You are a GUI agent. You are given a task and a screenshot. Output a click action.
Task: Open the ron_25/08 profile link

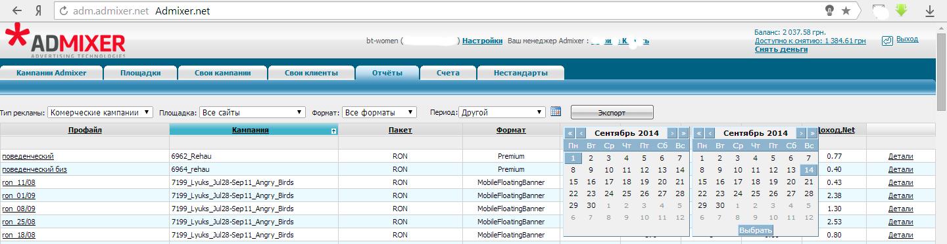coord(18,222)
